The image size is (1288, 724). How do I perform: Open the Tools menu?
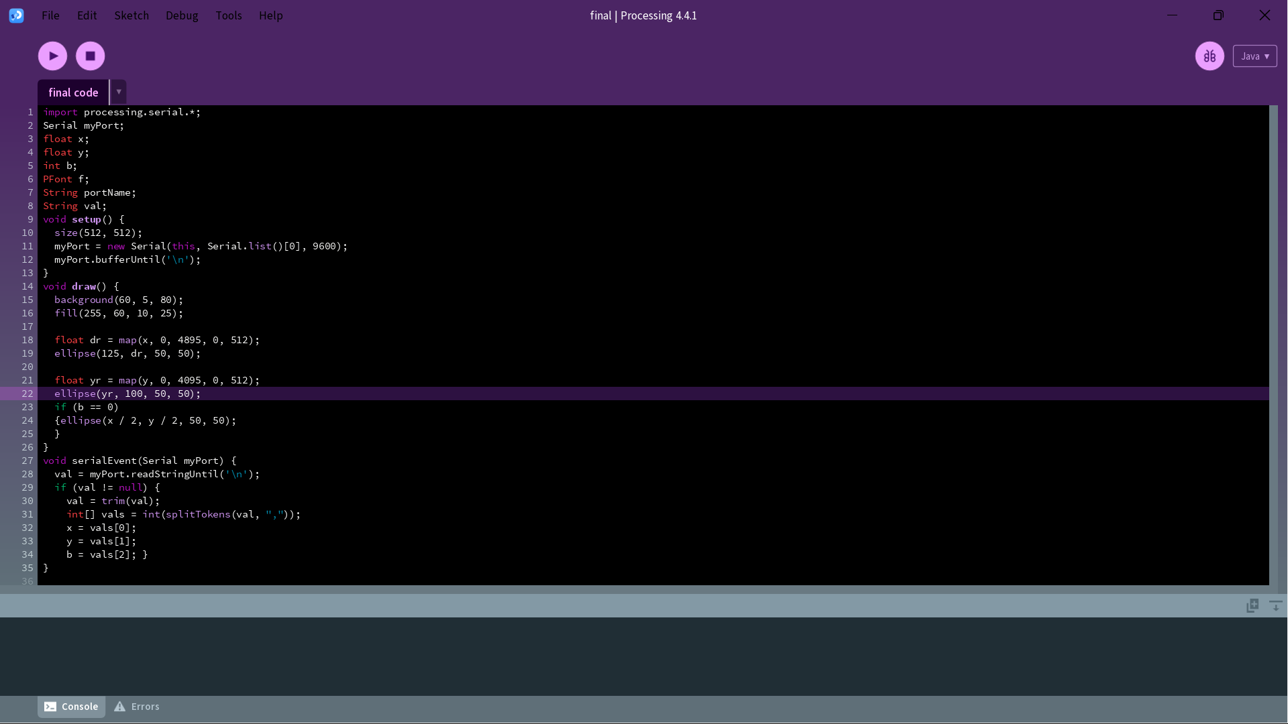pos(229,15)
